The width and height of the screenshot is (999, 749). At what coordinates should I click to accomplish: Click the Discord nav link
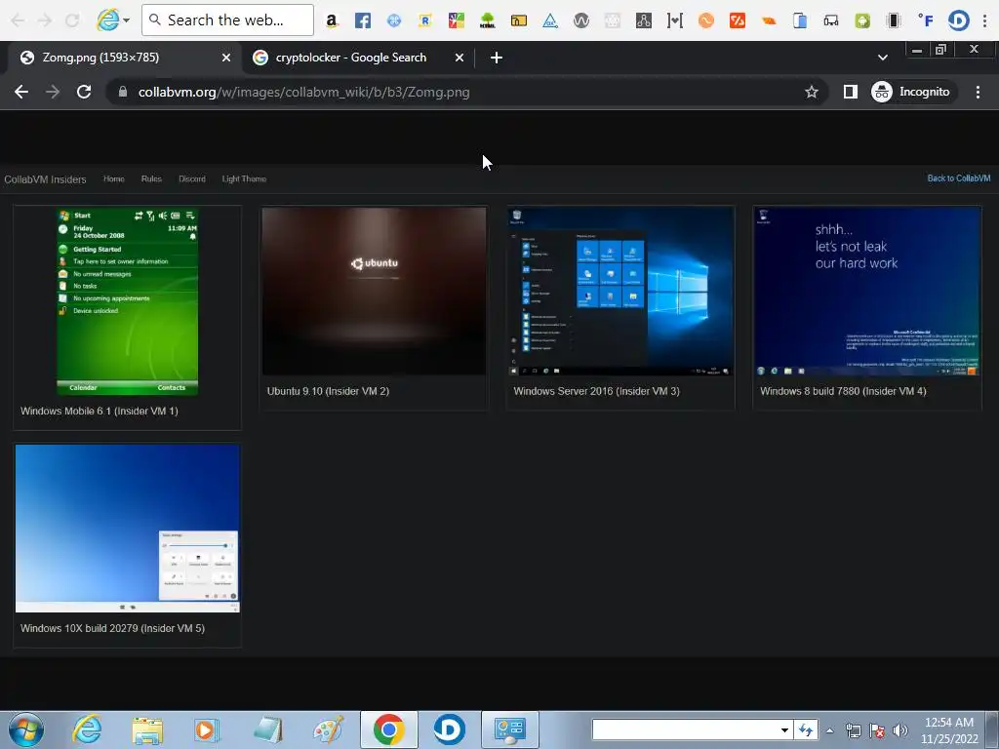(192, 179)
